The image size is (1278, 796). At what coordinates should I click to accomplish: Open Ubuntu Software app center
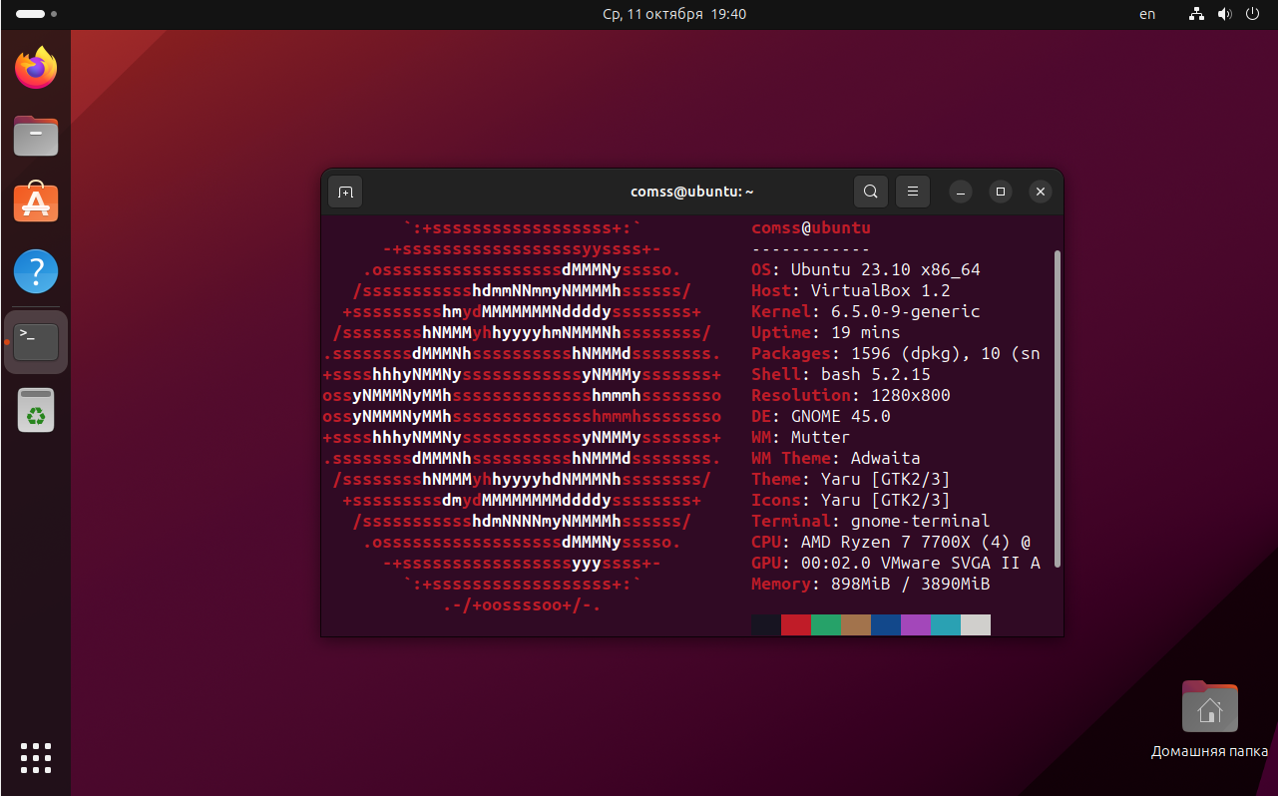pos(36,202)
